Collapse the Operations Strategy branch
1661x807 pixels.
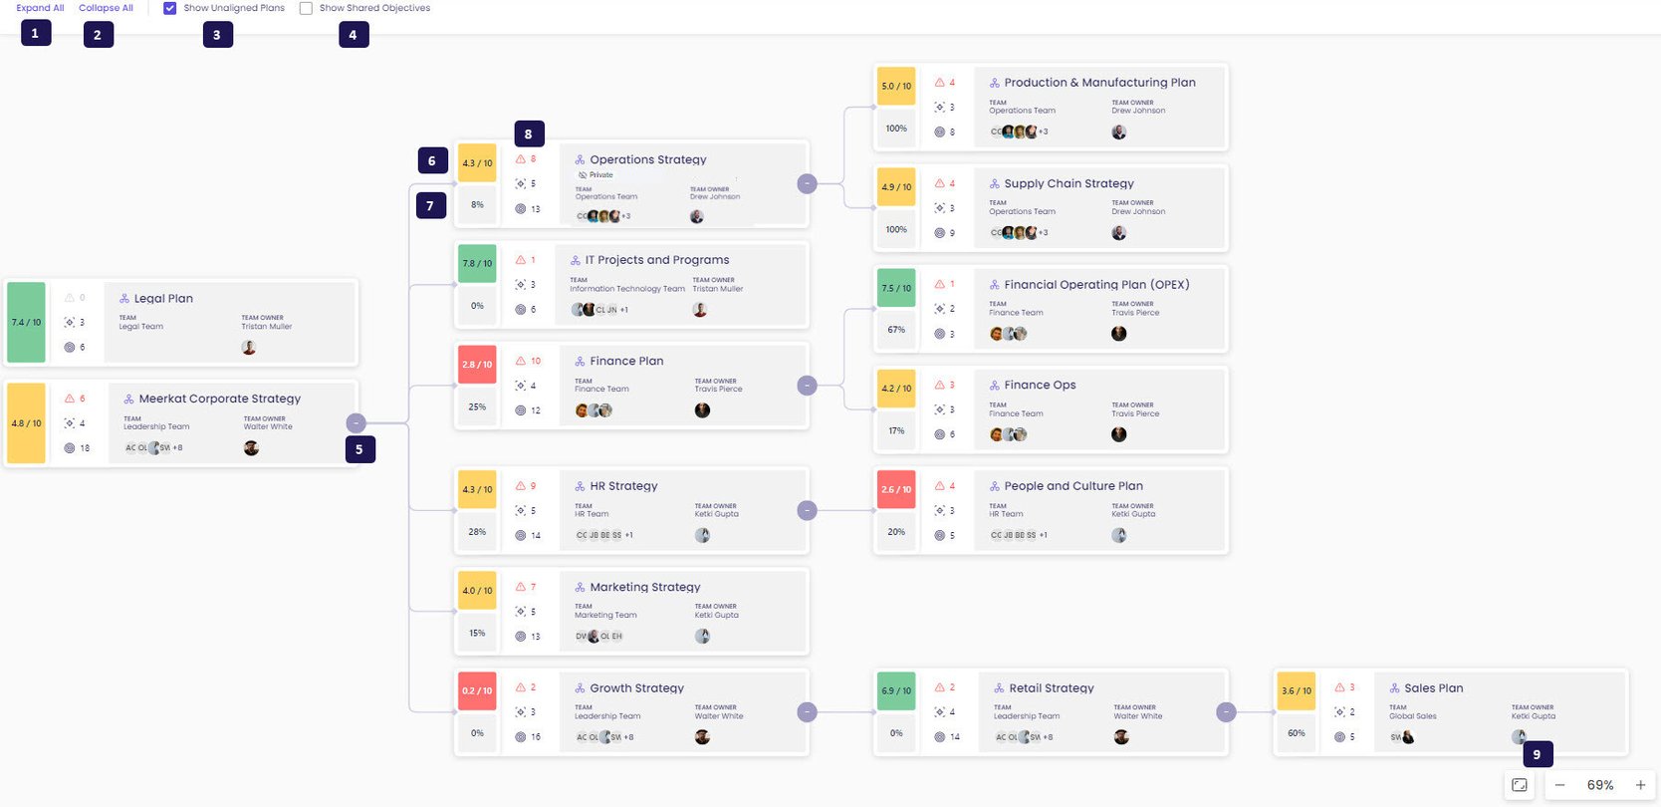click(807, 184)
